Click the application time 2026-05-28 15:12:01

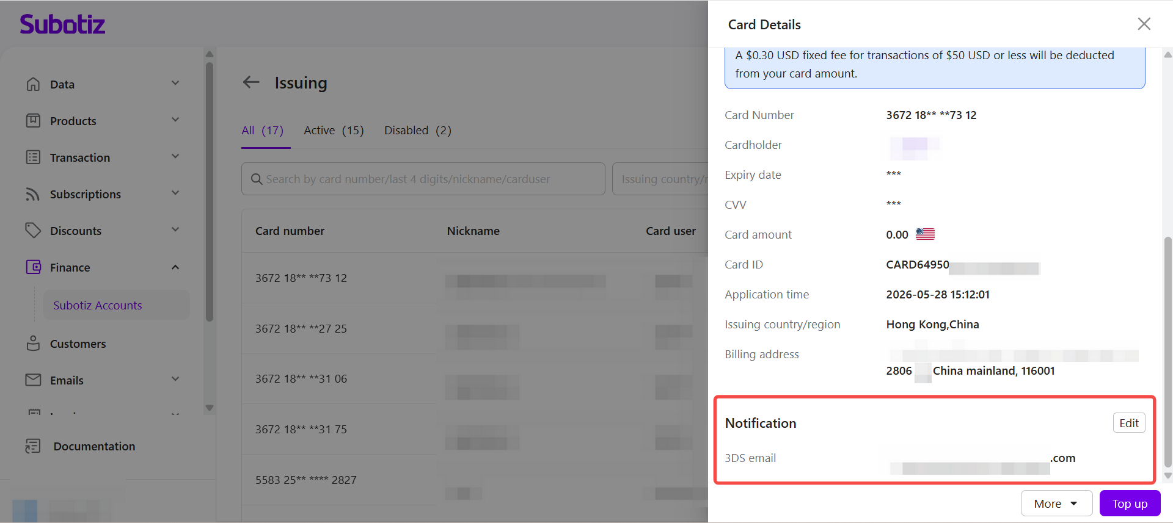(938, 294)
